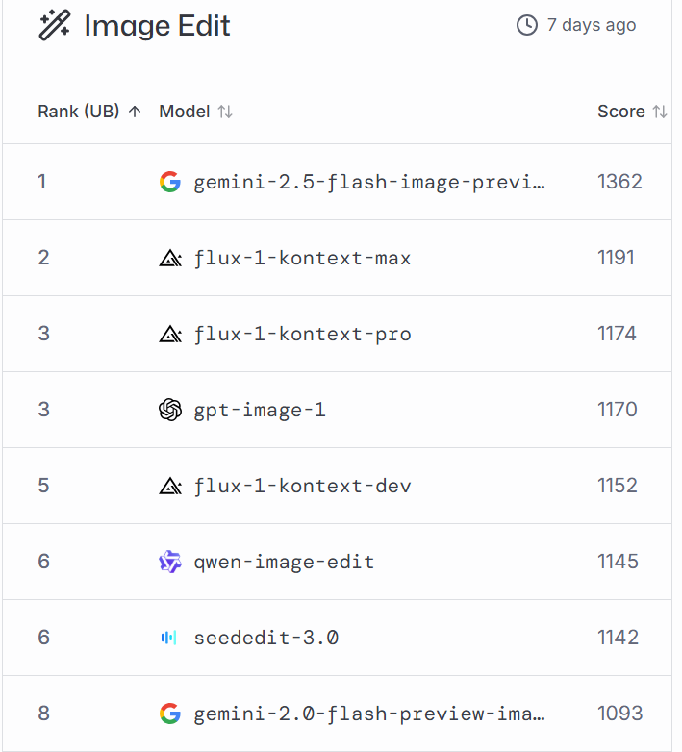682x752 pixels.
Task: Sort by Rank (UB) using the up arrow
Action: (x=135, y=112)
